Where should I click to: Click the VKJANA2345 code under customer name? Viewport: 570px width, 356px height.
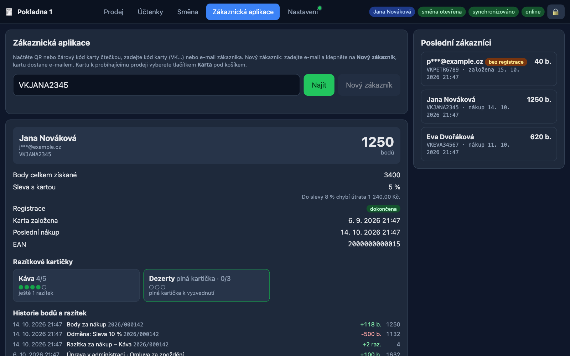click(35, 155)
